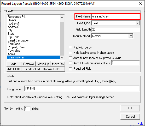Click the scroll down arrow in fields list
Screen dimensions: 145x126
(x=62, y=58)
